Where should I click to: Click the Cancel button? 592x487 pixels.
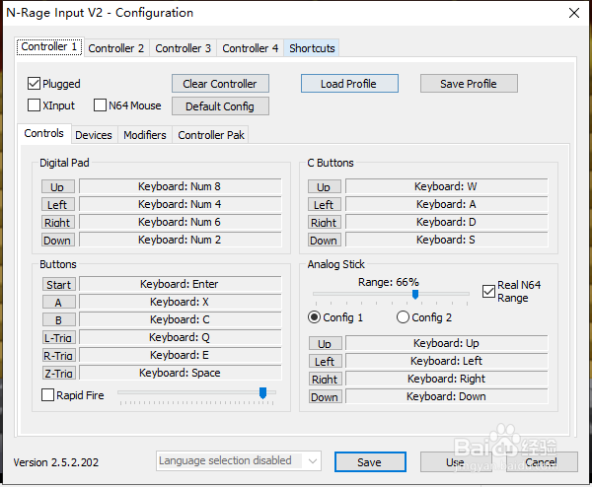pyautogui.click(x=541, y=461)
